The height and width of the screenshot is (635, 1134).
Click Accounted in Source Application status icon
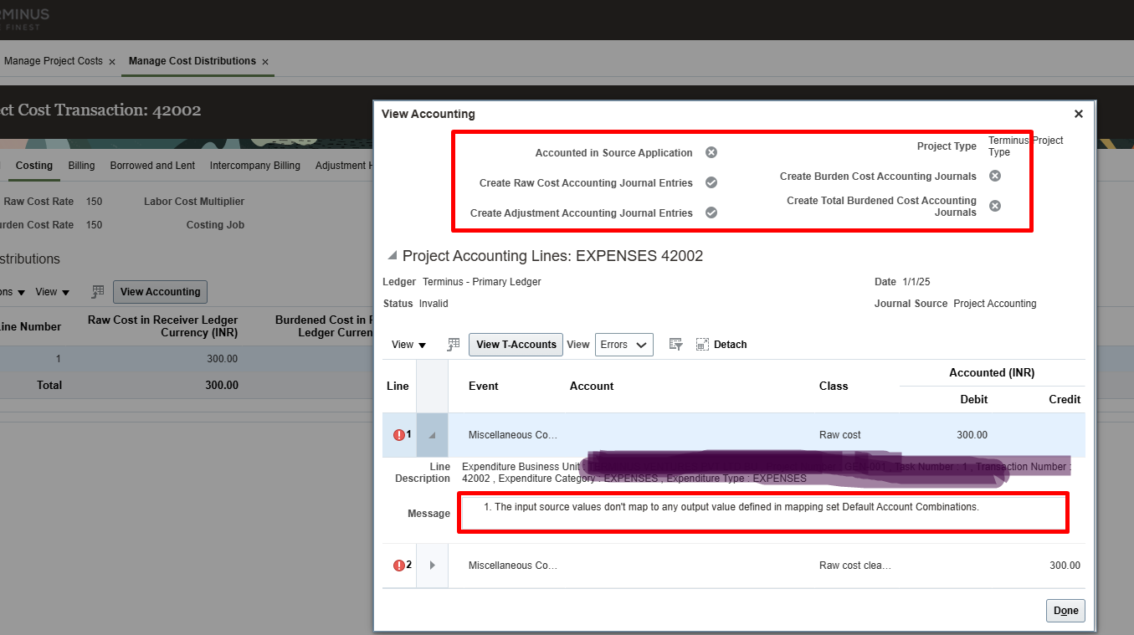[x=711, y=153]
